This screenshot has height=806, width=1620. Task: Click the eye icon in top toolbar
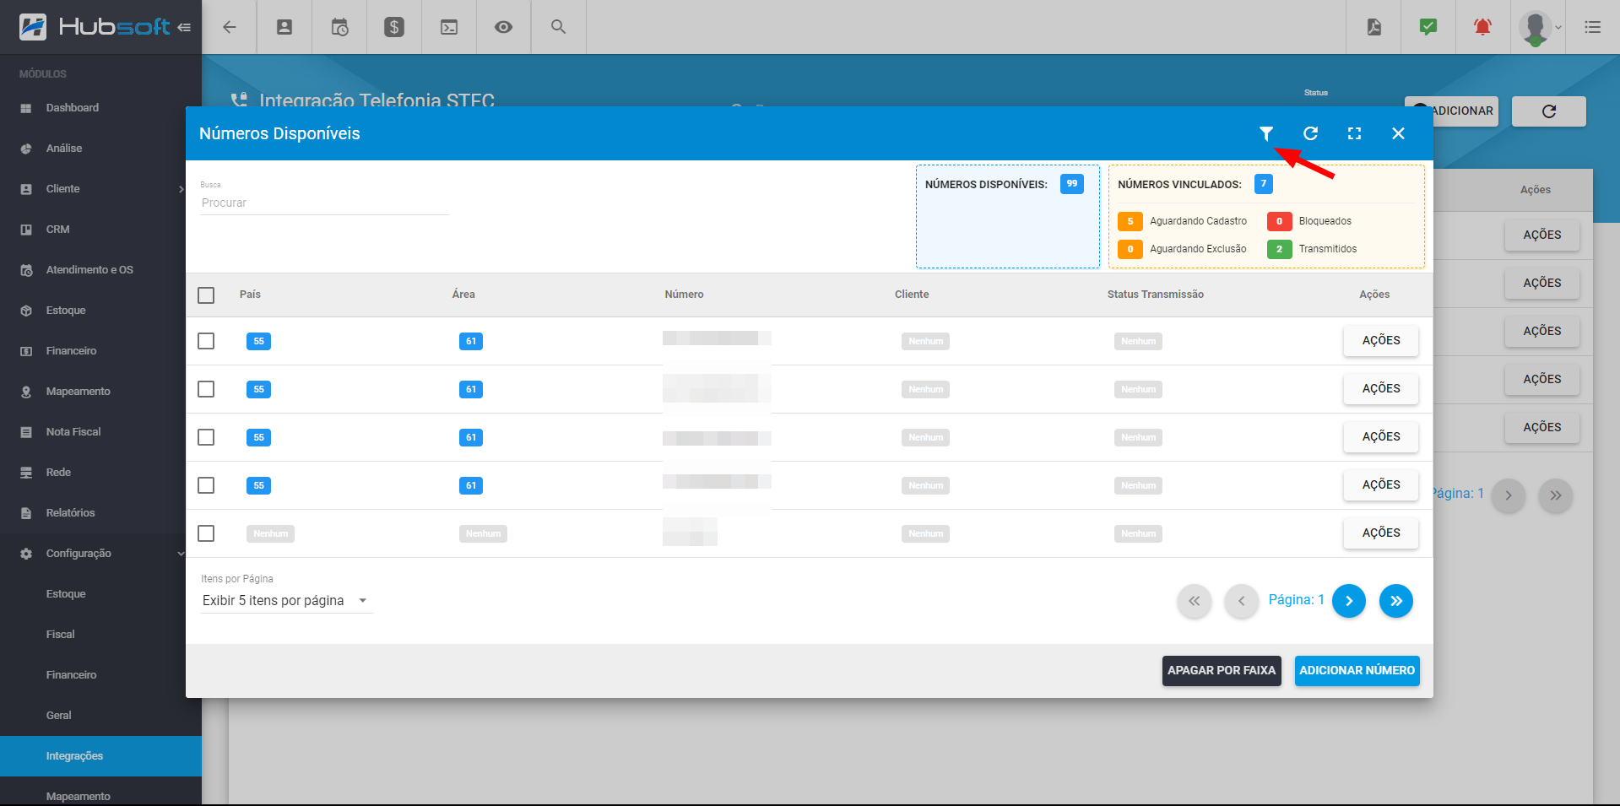504,27
